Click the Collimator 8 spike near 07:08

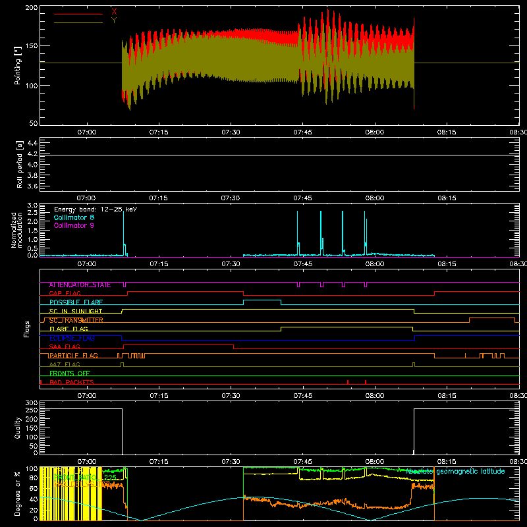pos(124,232)
